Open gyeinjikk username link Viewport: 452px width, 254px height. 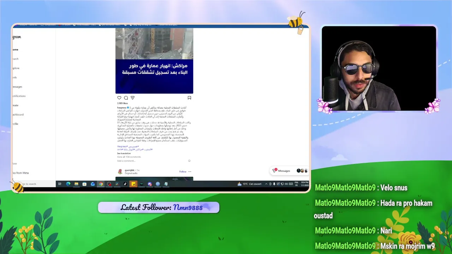130,170
